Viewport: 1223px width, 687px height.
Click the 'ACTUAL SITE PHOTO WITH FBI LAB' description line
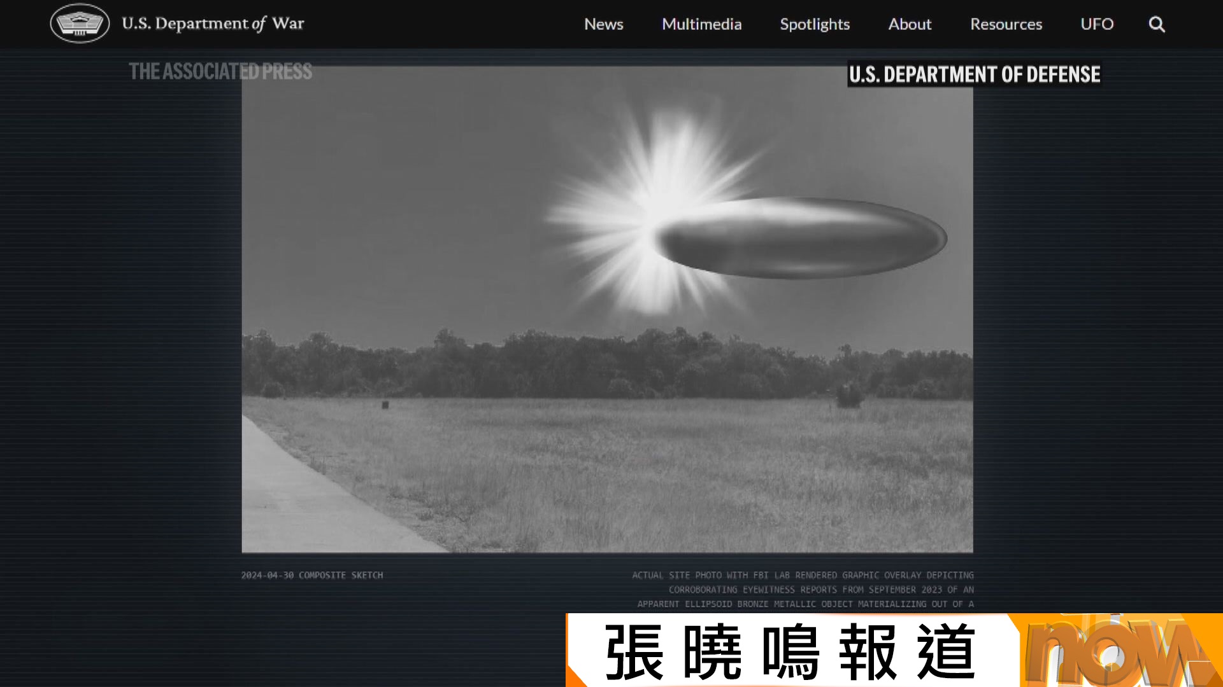803,575
